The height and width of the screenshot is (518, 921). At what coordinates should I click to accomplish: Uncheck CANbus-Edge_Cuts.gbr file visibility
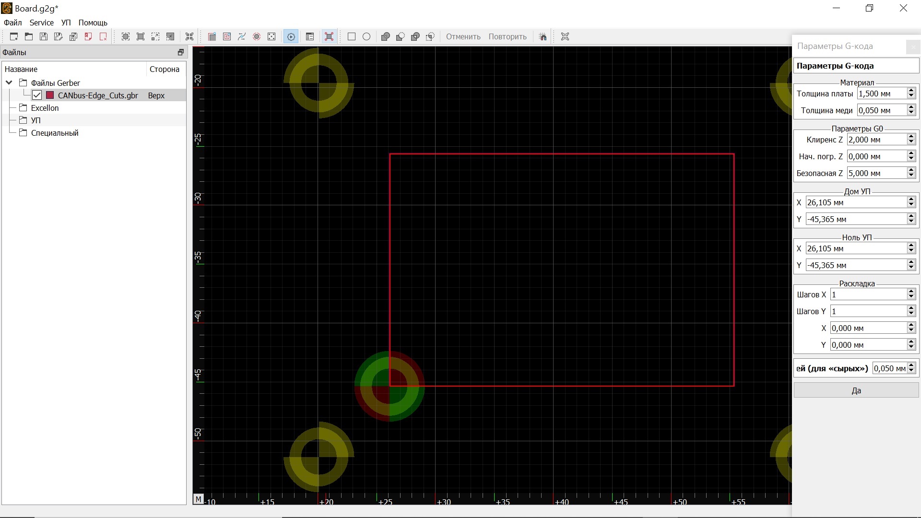[x=37, y=95]
